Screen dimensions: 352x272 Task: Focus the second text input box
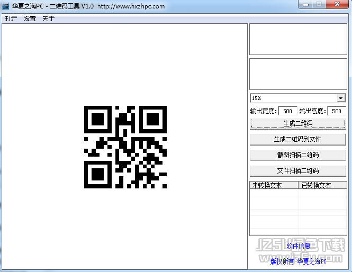pyautogui.click(x=298, y=74)
